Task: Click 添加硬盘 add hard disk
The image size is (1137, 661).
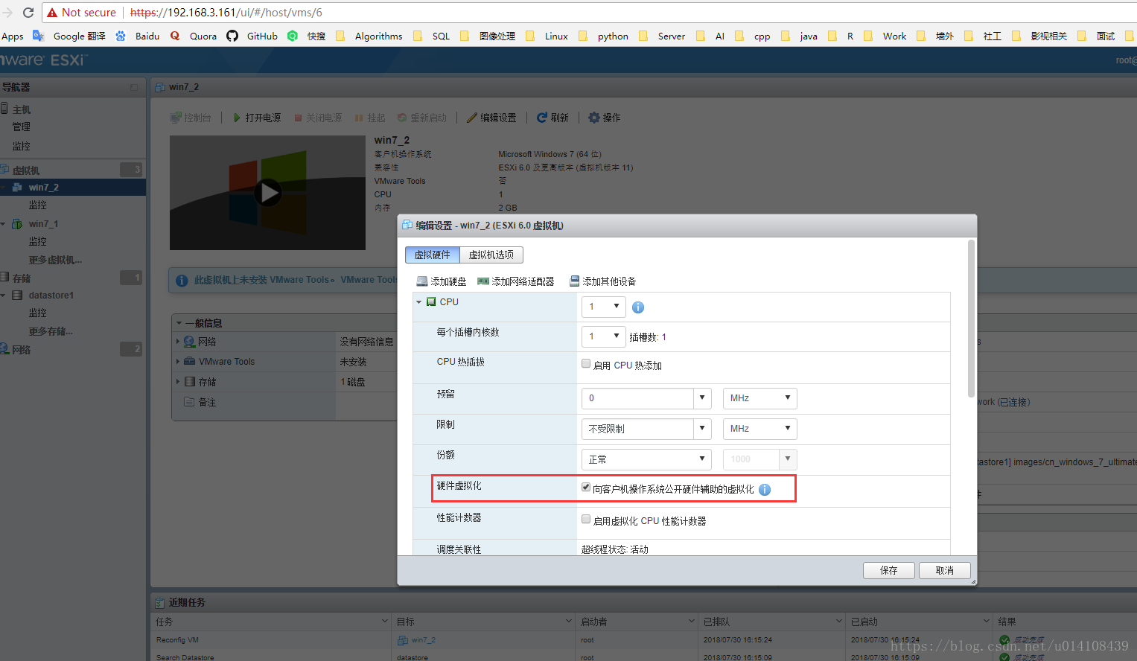Action: (x=442, y=281)
